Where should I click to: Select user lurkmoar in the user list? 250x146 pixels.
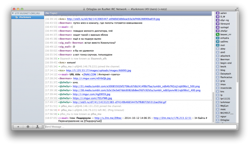point(226,102)
